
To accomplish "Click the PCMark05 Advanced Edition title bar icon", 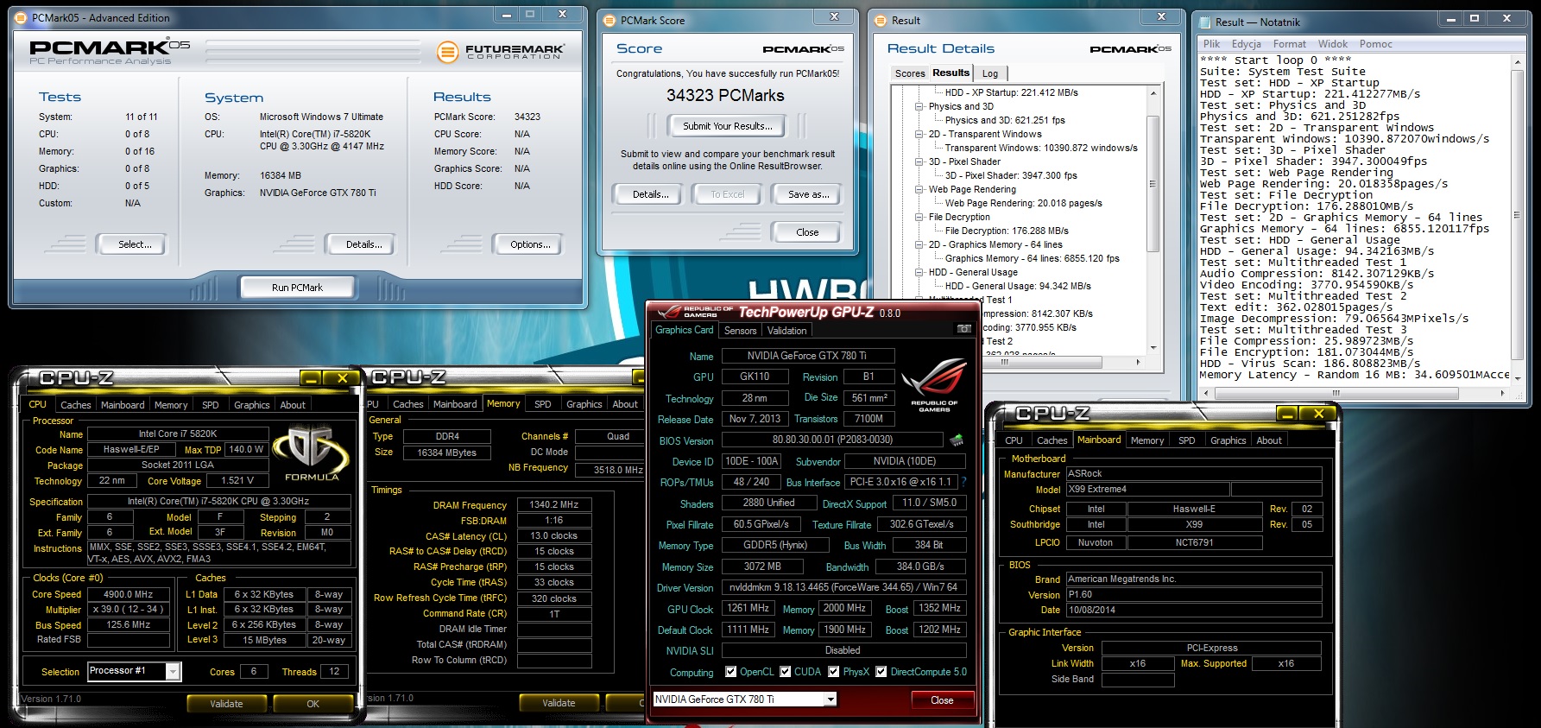I will 22,17.
